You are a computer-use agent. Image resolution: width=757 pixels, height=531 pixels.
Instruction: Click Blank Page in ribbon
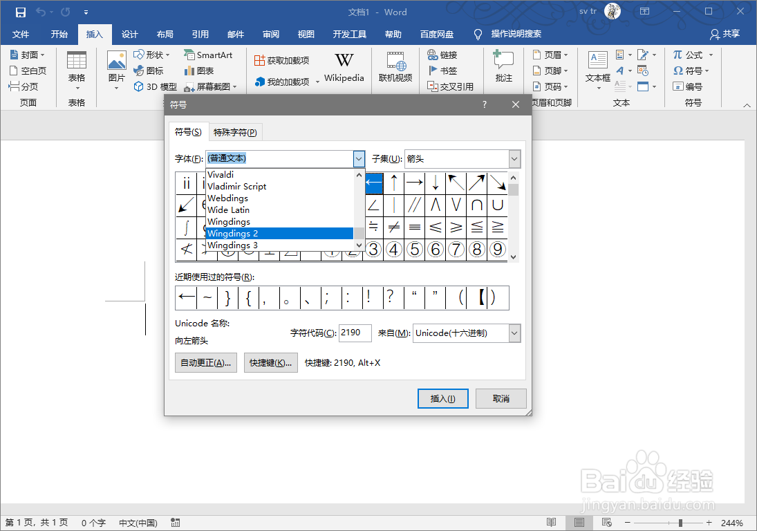tap(28, 71)
